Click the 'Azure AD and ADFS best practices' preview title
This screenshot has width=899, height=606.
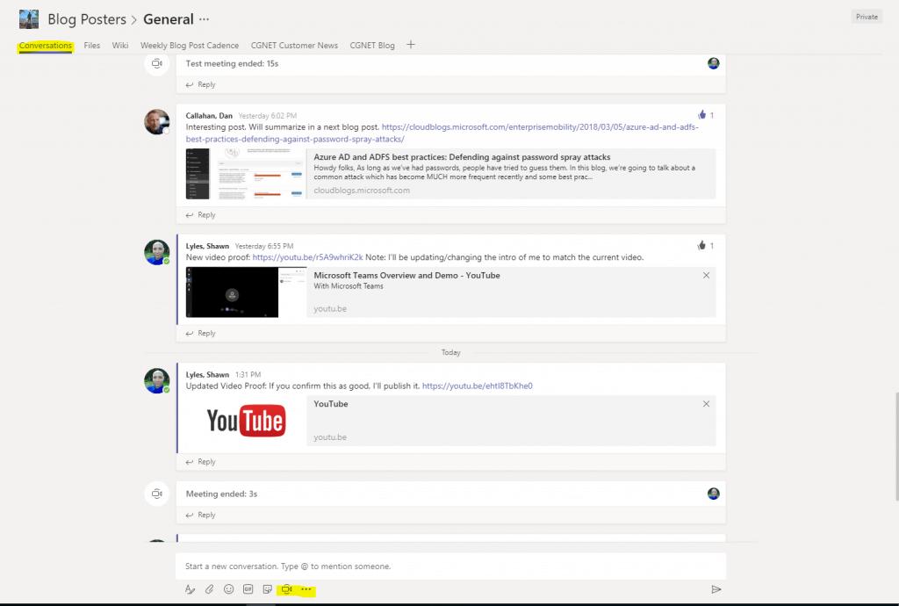(x=462, y=157)
